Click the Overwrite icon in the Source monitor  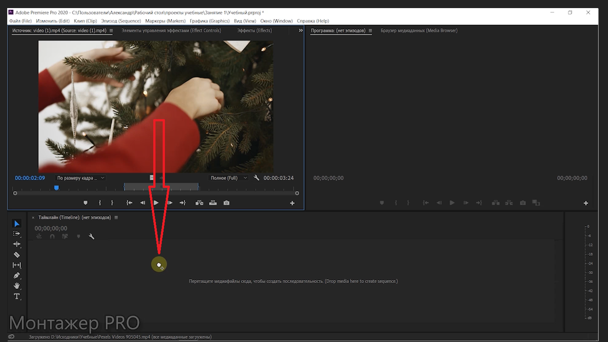(x=213, y=202)
